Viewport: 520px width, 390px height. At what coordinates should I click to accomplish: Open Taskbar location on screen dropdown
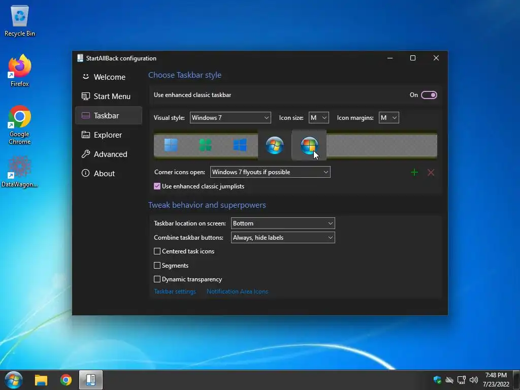pyautogui.click(x=283, y=223)
